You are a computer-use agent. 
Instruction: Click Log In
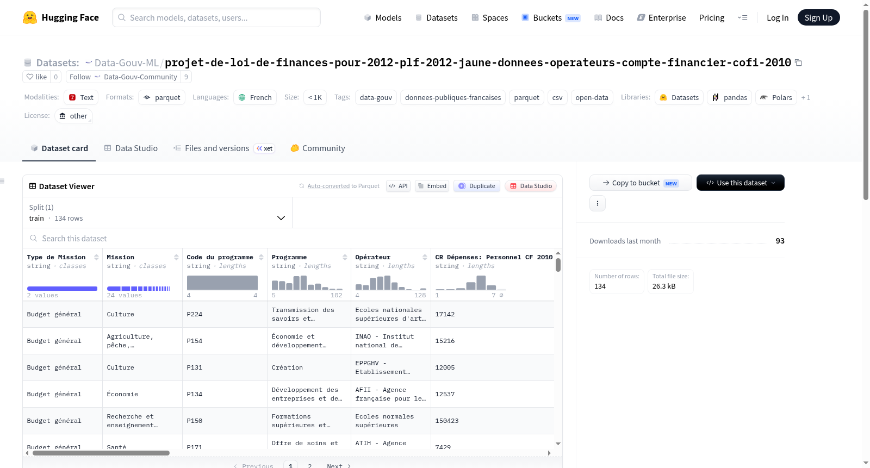coord(778,17)
